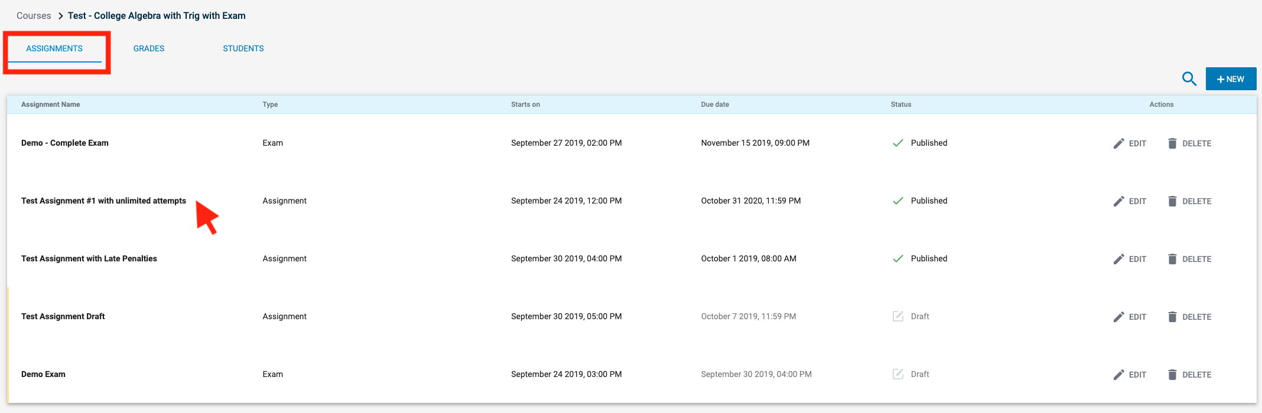Open Test Assignment with Late Penalties
The height and width of the screenshot is (413, 1262).
pos(89,258)
